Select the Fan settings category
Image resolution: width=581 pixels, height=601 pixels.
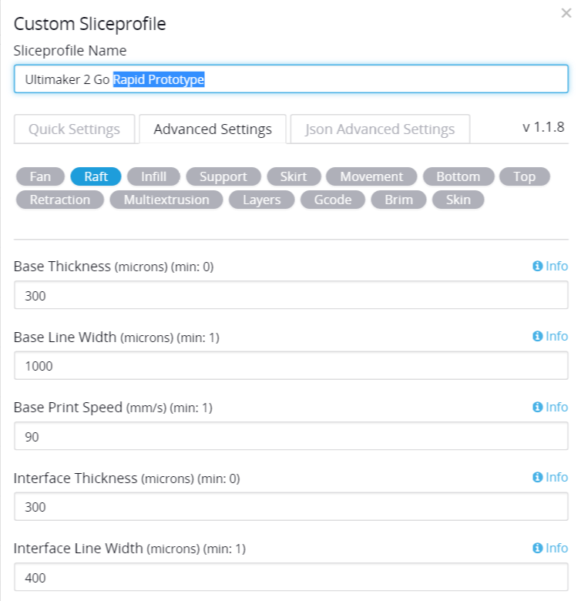40,176
